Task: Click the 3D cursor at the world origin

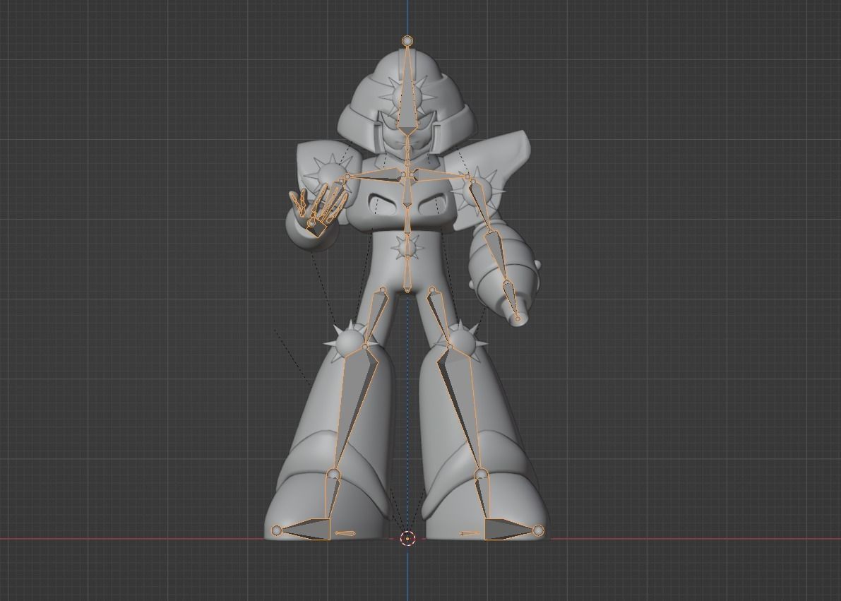Action: (x=407, y=538)
